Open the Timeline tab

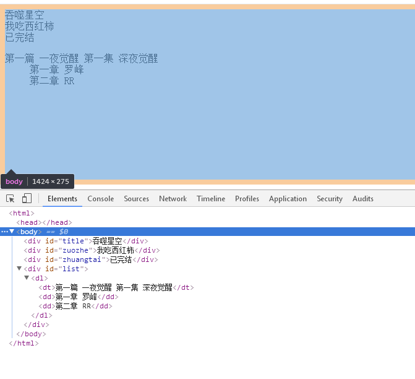point(211,199)
